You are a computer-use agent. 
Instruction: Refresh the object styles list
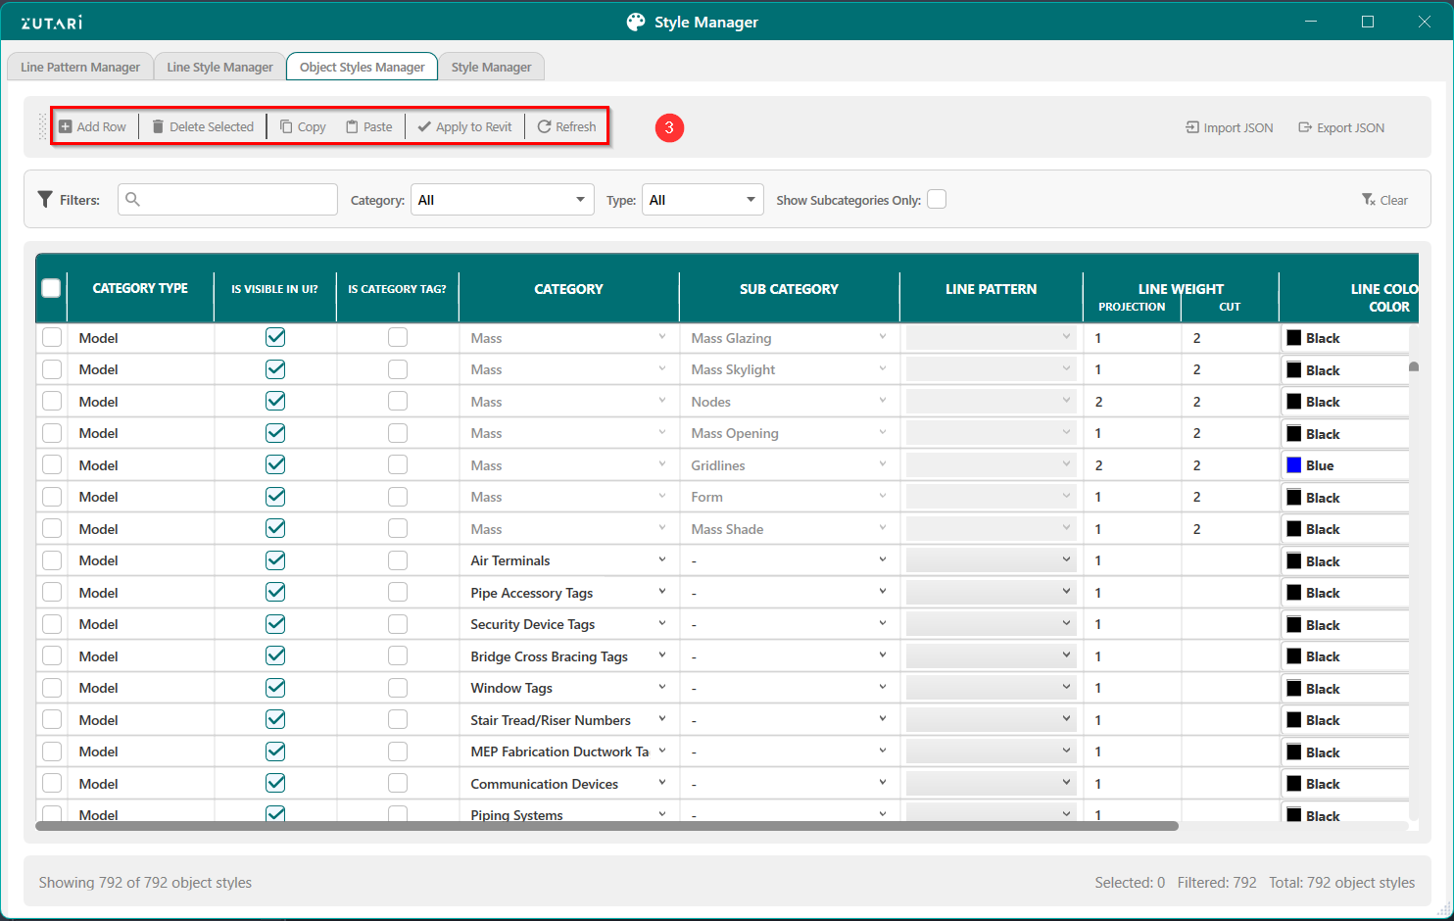pyautogui.click(x=566, y=127)
